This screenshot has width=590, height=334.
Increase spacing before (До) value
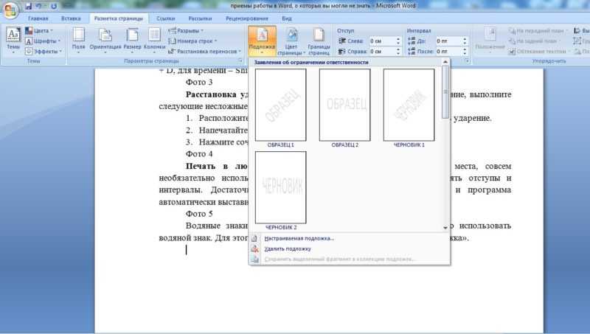pos(465,39)
